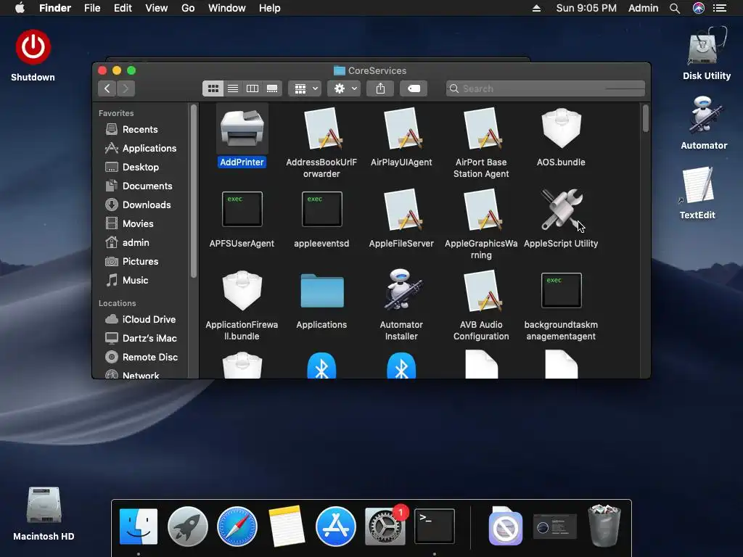Open the File menu

[92, 8]
